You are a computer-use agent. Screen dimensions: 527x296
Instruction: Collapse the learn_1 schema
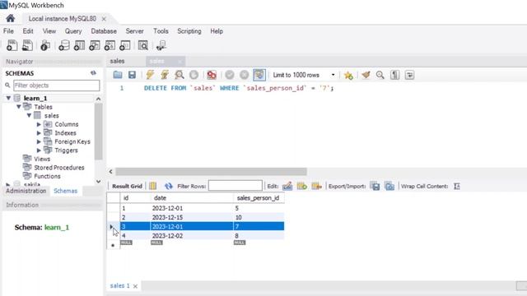8,98
